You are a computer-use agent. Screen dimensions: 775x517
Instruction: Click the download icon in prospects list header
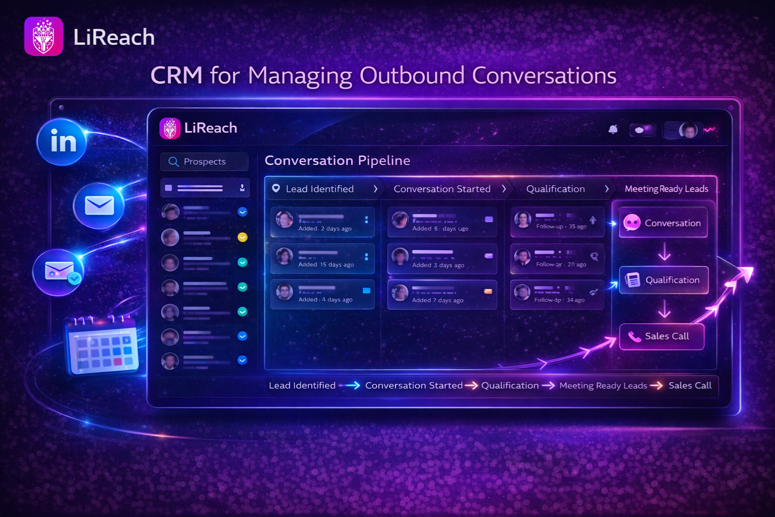pyautogui.click(x=242, y=188)
